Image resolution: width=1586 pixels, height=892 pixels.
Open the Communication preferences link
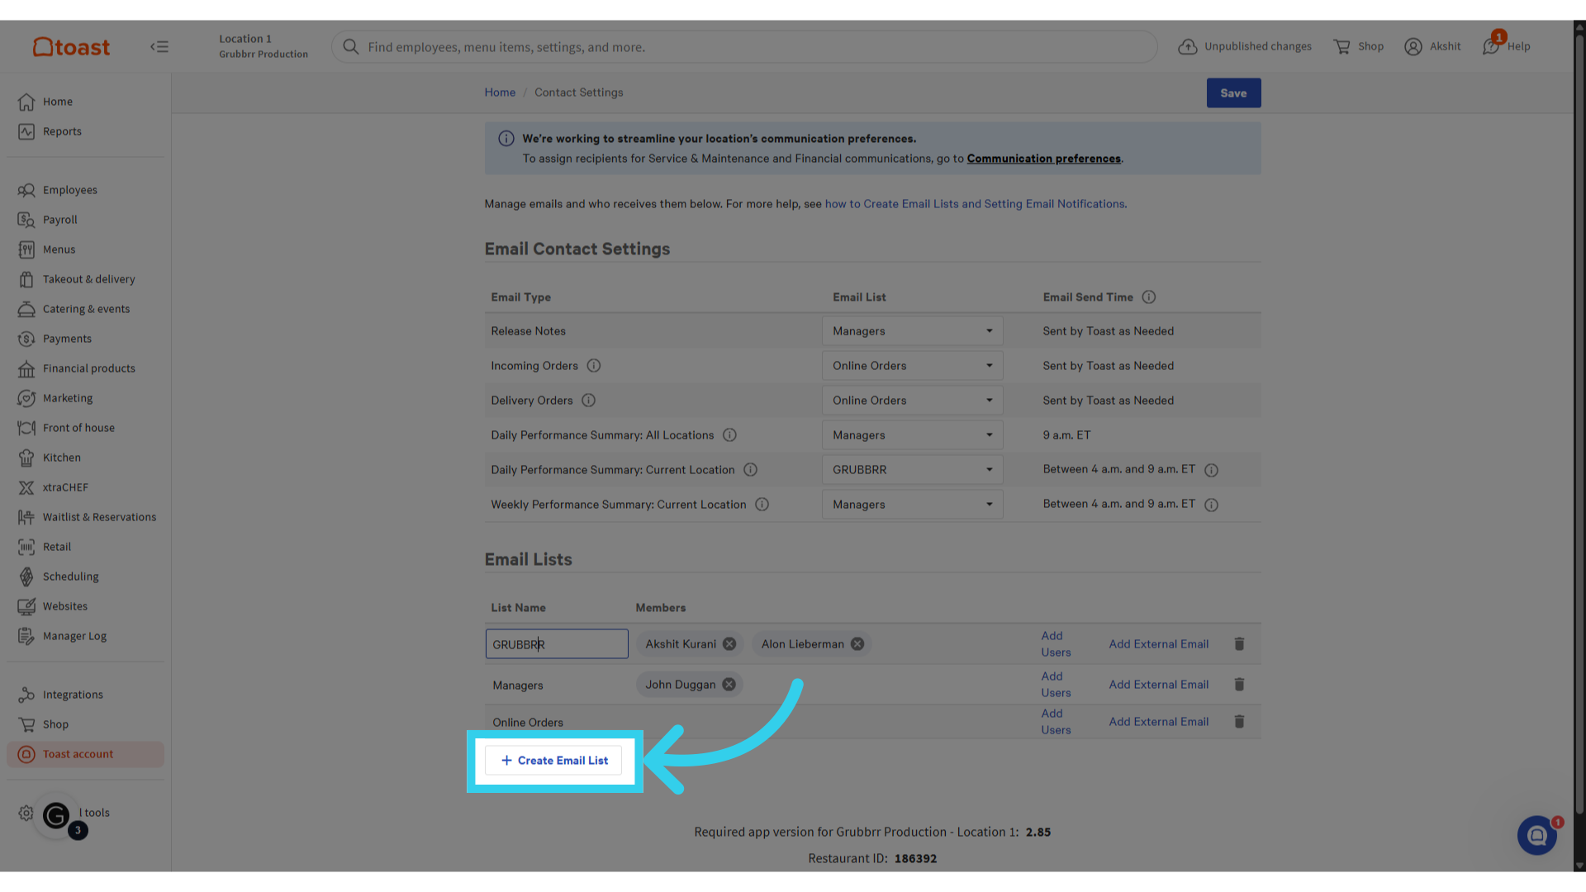click(1043, 159)
